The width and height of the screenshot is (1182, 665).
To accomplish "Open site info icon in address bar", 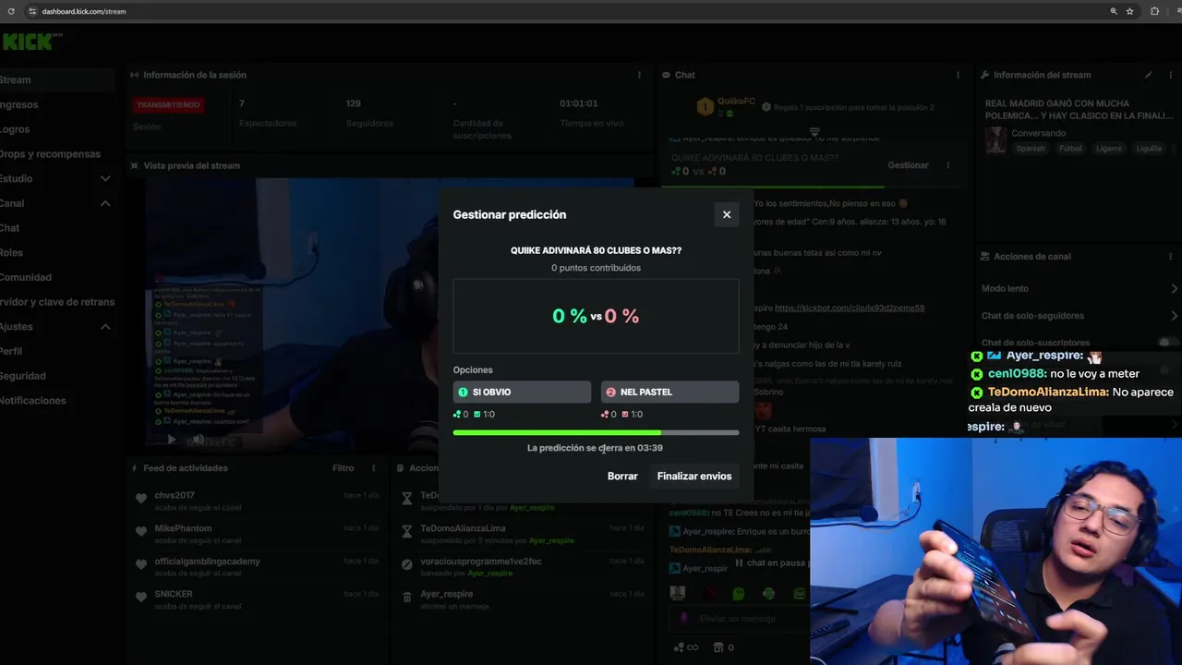I will [x=32, y=11].
